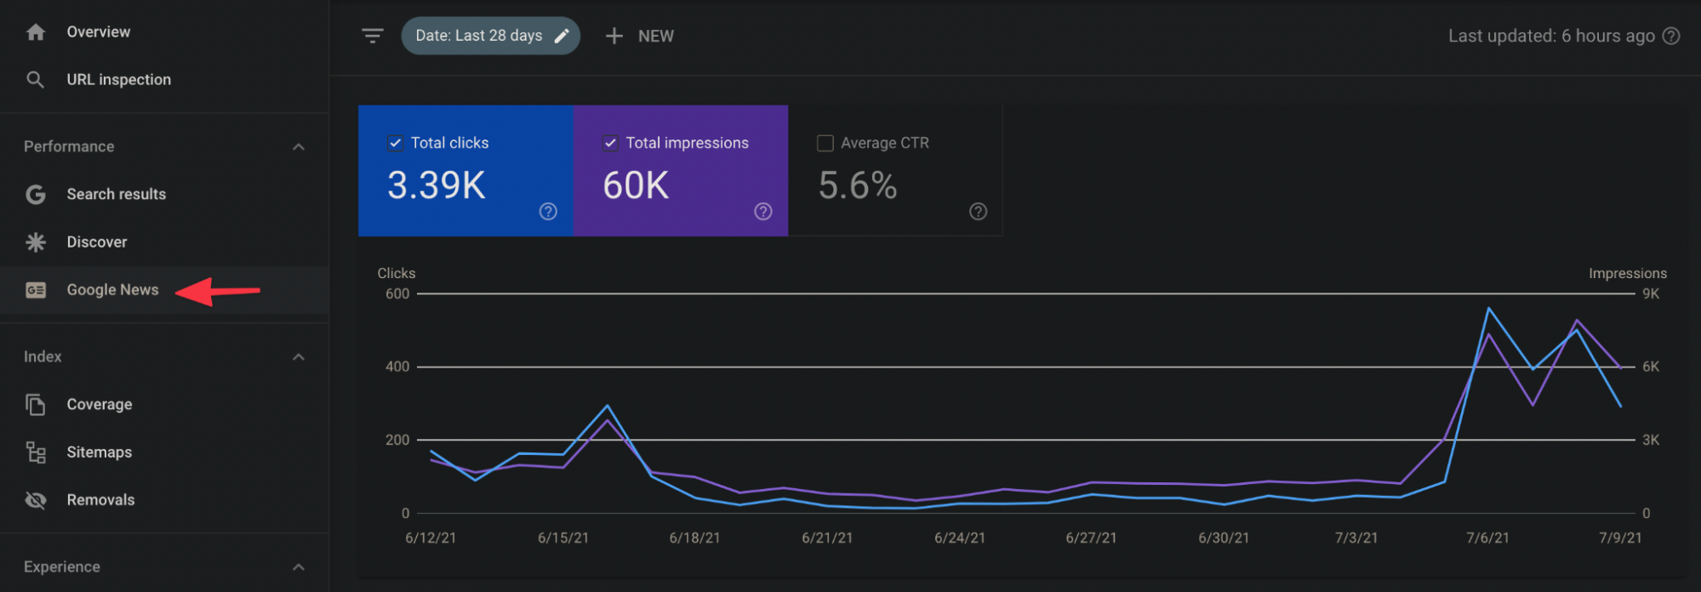
Task: Click the Date: Last 28 days chip
Action: (490, 36)
